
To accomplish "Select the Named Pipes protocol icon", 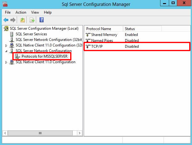I will (x=88, y=41).
